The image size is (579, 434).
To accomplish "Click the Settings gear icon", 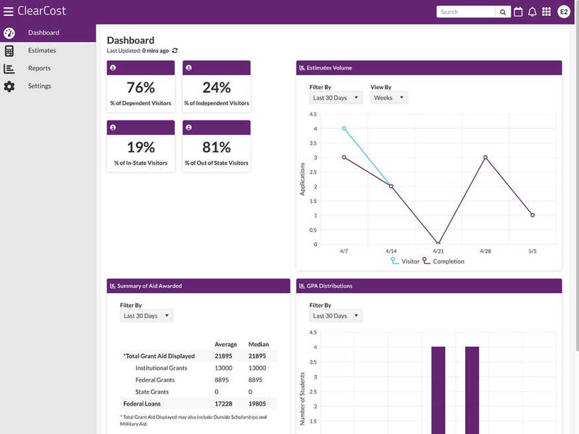I will [9, 87].
